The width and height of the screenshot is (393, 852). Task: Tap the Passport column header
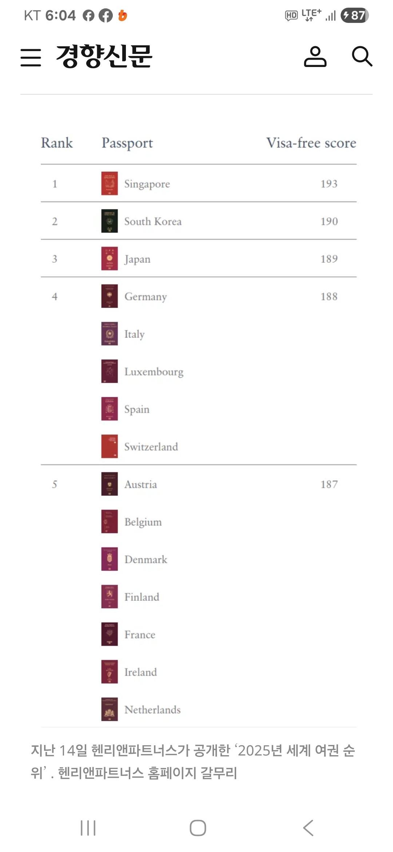127,143
